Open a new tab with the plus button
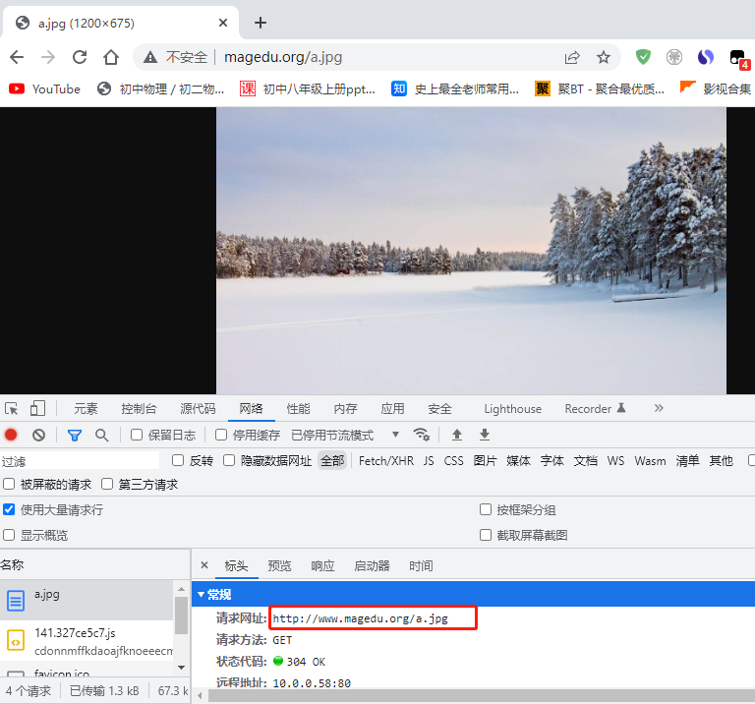The image size is (755, 704). point(261,23)
